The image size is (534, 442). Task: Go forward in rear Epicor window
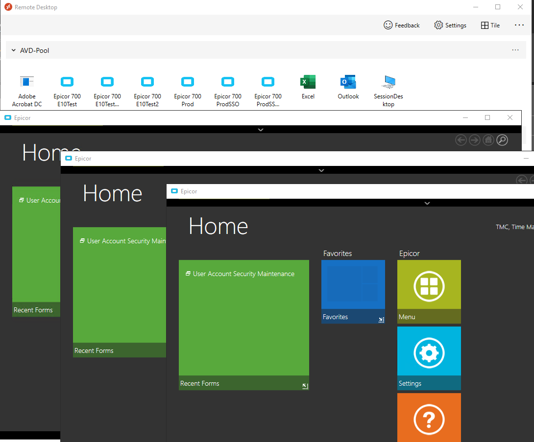(474, 140)
